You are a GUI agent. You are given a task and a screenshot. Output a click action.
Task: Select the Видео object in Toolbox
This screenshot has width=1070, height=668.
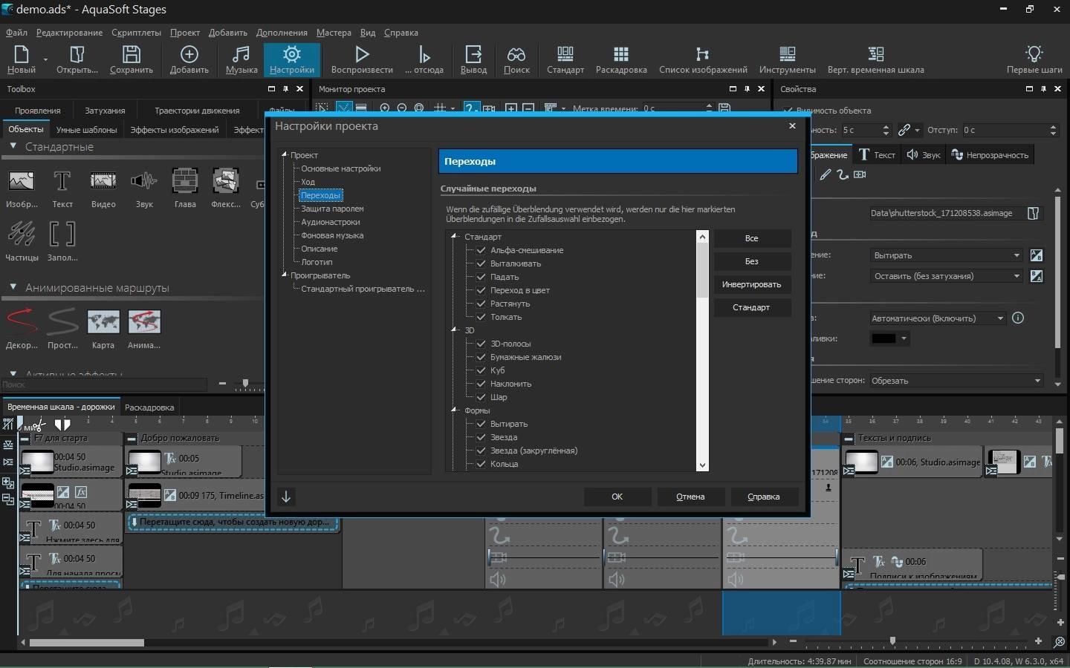coord(103,189)
